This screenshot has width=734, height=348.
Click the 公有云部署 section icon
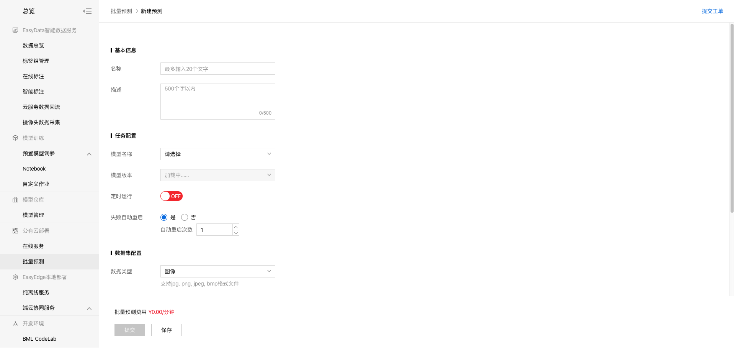click(x=15, y=231)
